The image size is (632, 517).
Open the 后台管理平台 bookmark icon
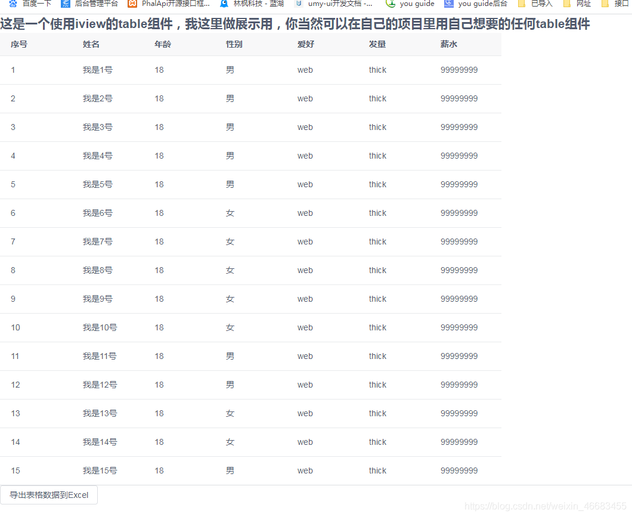[66, 4]
